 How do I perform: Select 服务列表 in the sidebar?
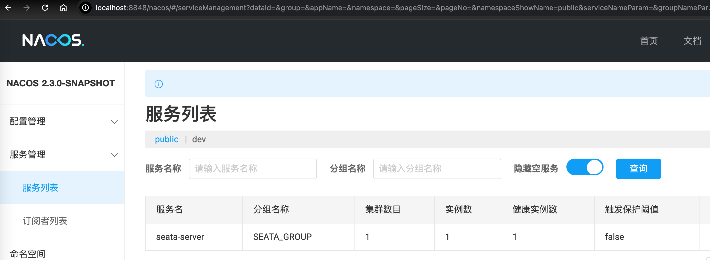click(40, 188)
